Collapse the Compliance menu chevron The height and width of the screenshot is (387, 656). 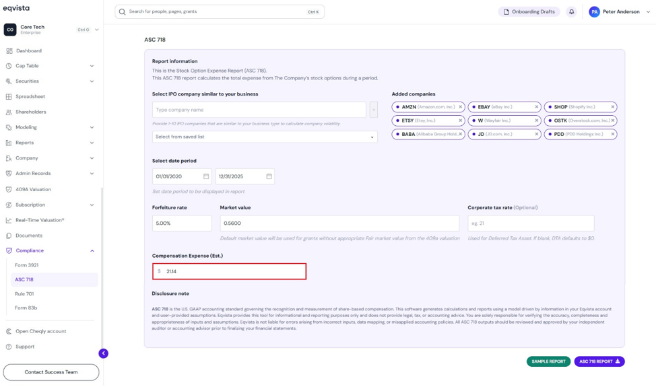(x=92, y=251)
